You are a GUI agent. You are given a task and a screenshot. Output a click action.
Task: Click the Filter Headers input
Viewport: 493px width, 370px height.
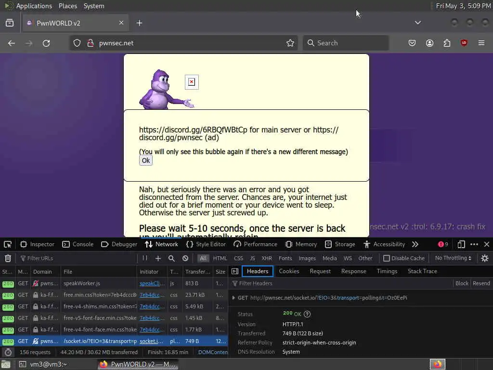tap(341, 283)
